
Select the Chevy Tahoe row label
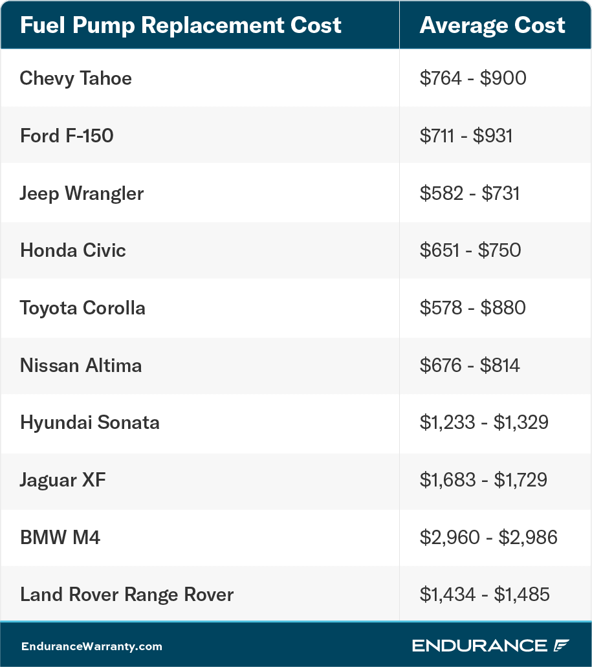pyautogui.click(x=76, y=78)
